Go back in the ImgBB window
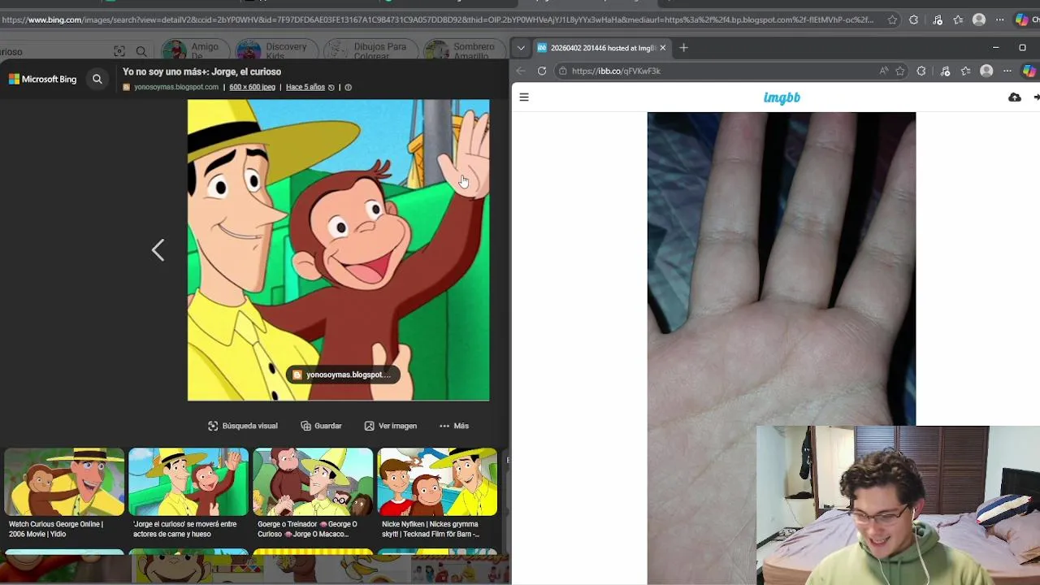The image size is (1040, 585). click(521, 71)
